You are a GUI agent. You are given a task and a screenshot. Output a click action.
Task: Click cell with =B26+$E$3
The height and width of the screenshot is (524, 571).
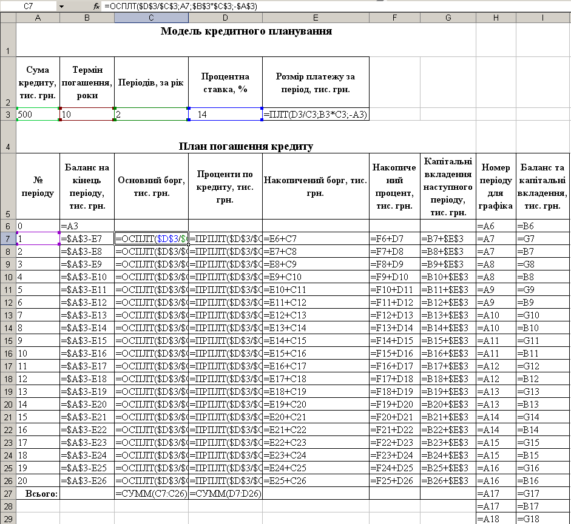pyautogui.click(x=448, y=481)
